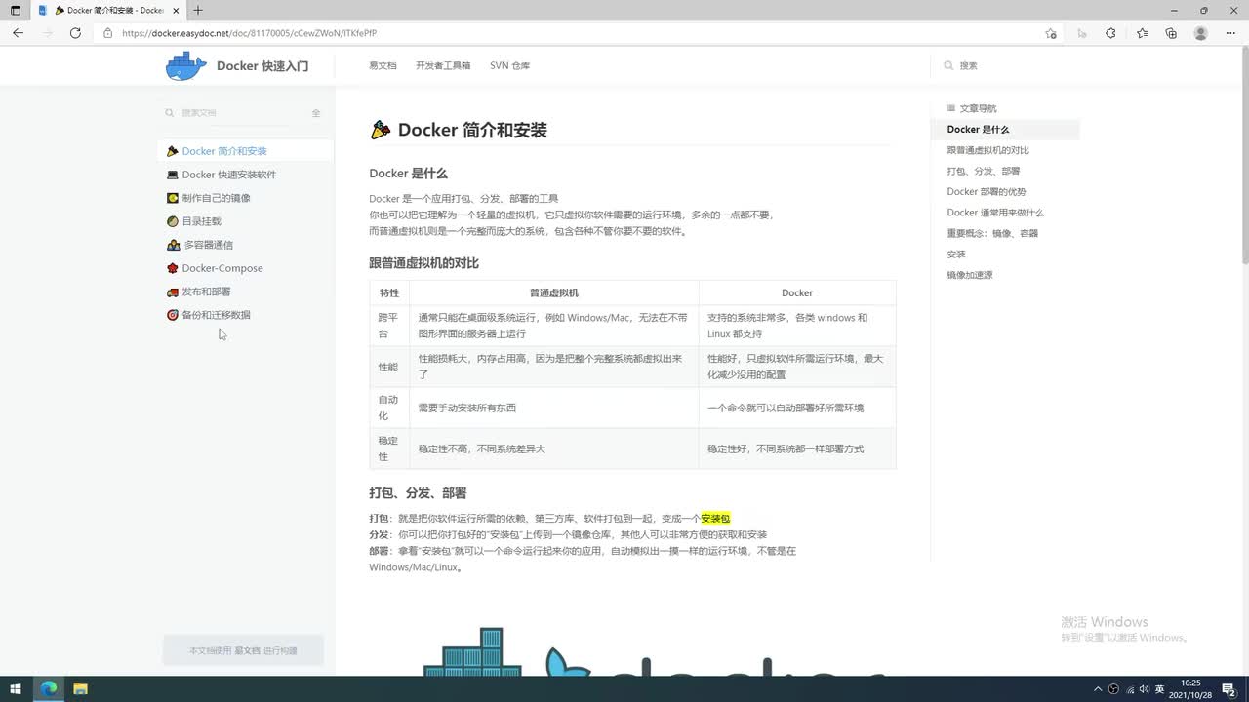Close the Docker 简介和安装 tab
Screen dimensions: 1249x702
click(x=176, y=10)
